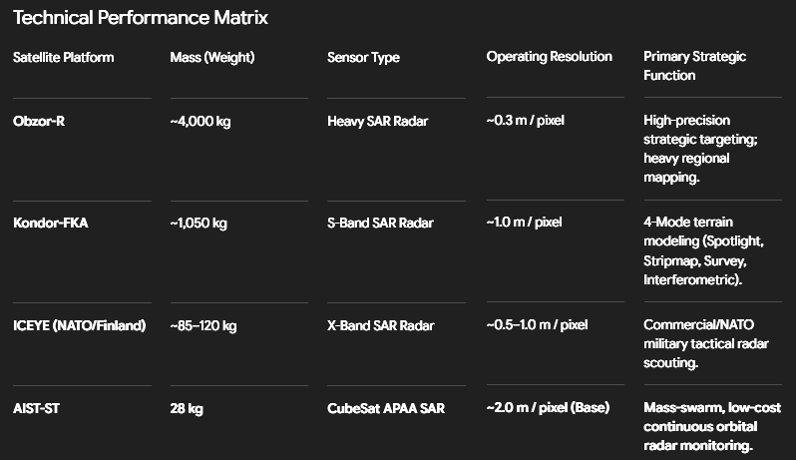Click the Technical Performance Matrix heading
This screenshot has width=796, height=460.
tap(140, 18)
